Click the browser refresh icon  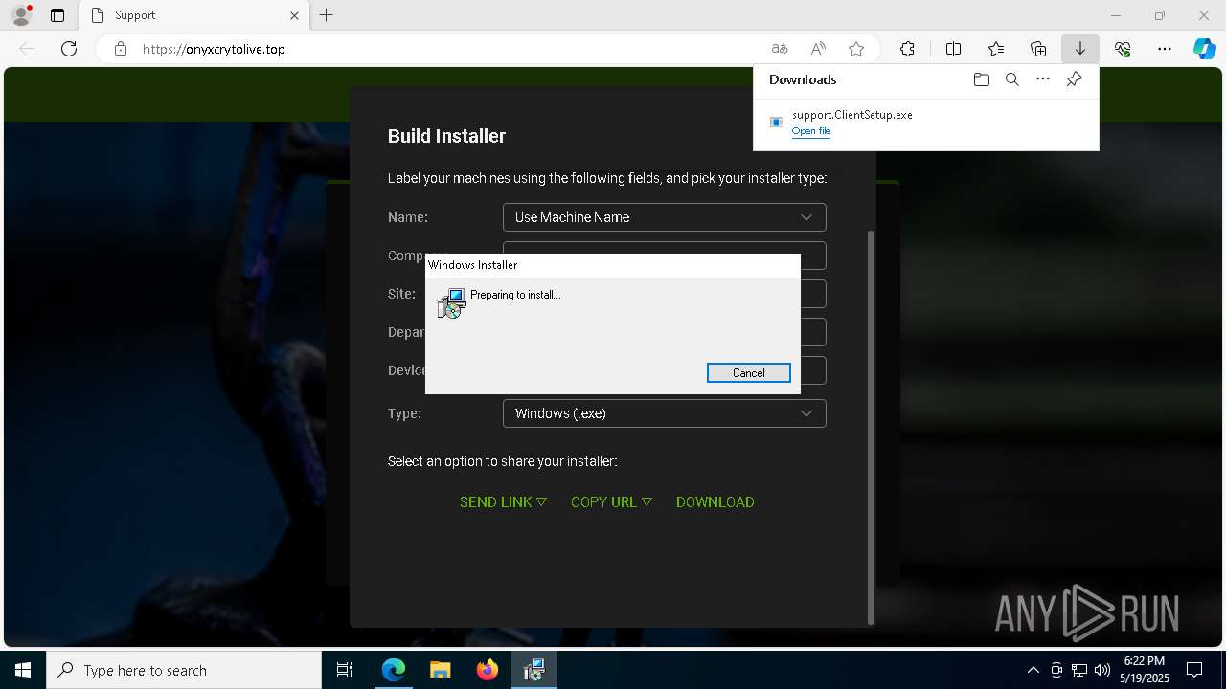[69, 49]
